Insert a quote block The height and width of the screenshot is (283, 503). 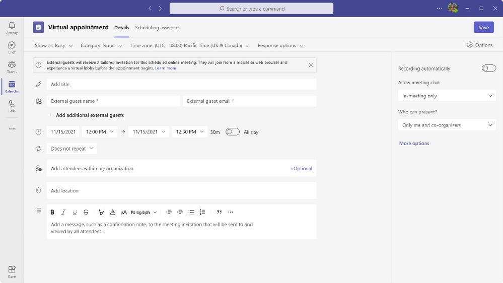(219, 213)
